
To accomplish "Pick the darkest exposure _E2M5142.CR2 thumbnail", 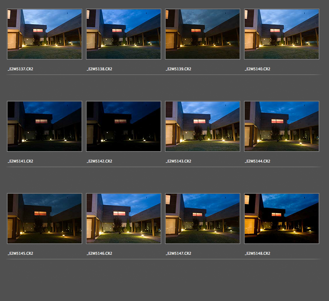I will click(x=124, y=126).
